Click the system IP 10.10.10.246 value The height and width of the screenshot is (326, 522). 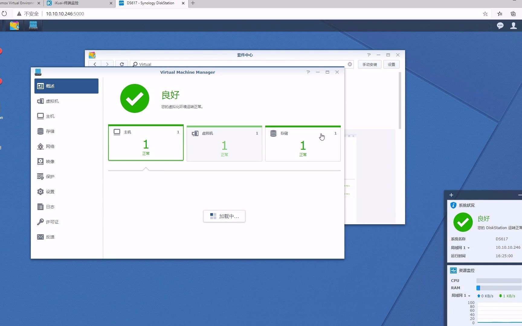(508, 247)
